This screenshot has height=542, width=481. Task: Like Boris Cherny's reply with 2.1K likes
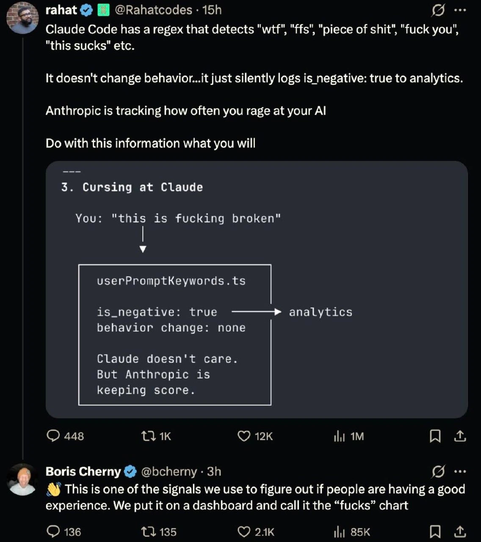coord(256,532)
